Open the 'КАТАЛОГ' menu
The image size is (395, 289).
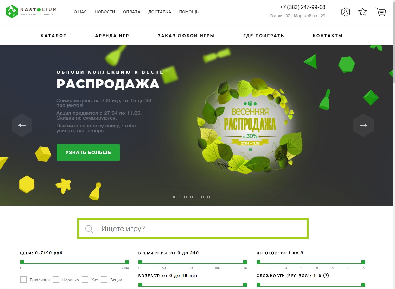pyautogui.click(x=54, y=36)
